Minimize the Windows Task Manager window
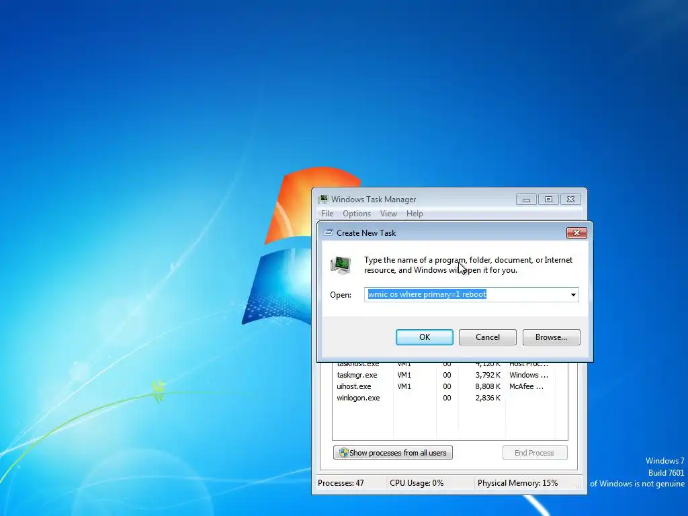The width and height of the screenshot is (688, 516). pyautogui.click(x=526, y=200)
